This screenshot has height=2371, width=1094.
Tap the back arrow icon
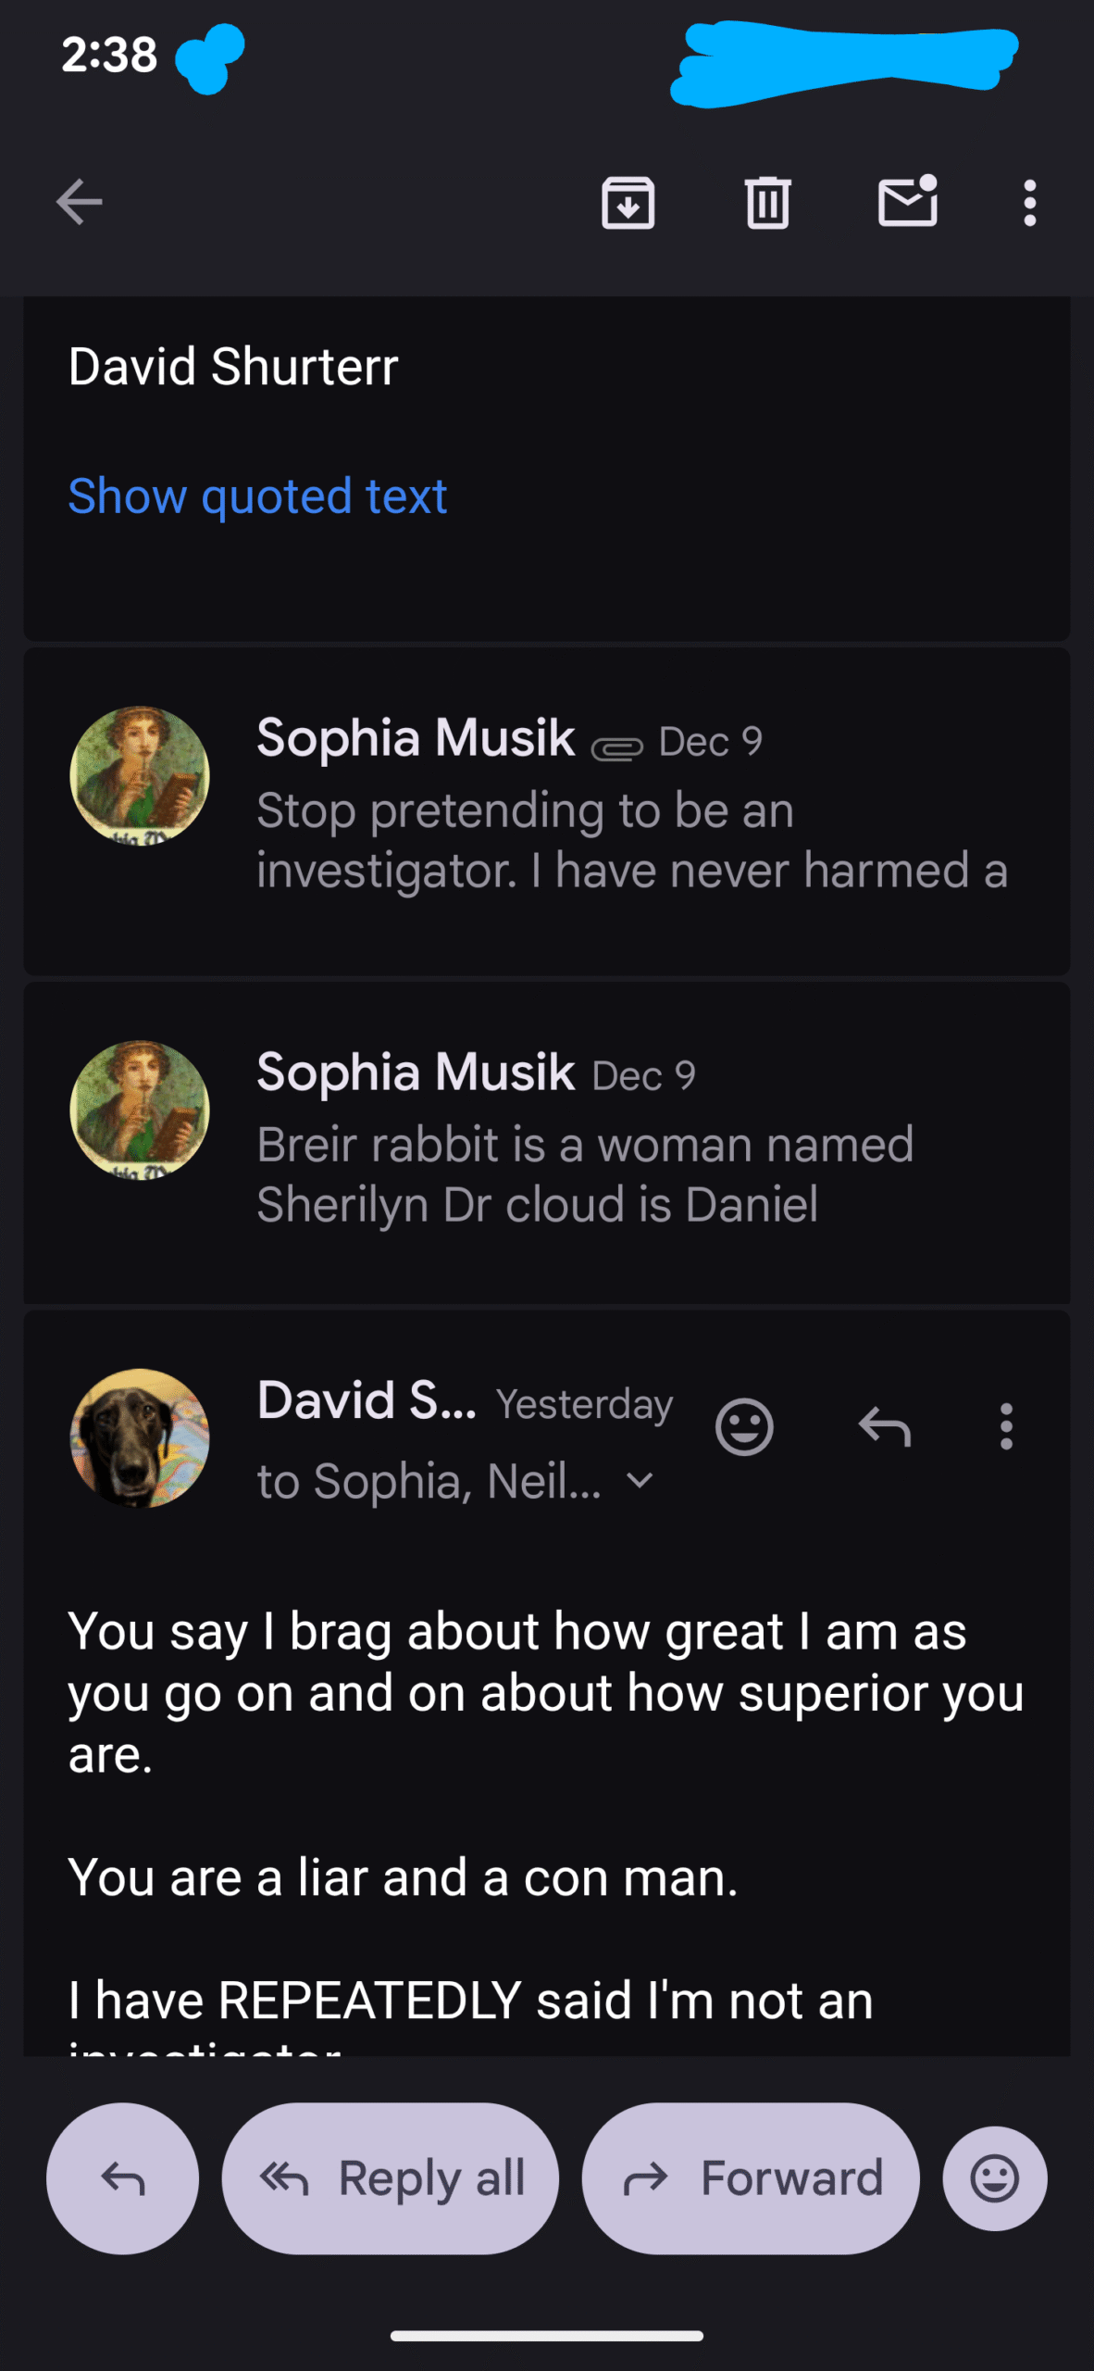[x=79, y=202]
